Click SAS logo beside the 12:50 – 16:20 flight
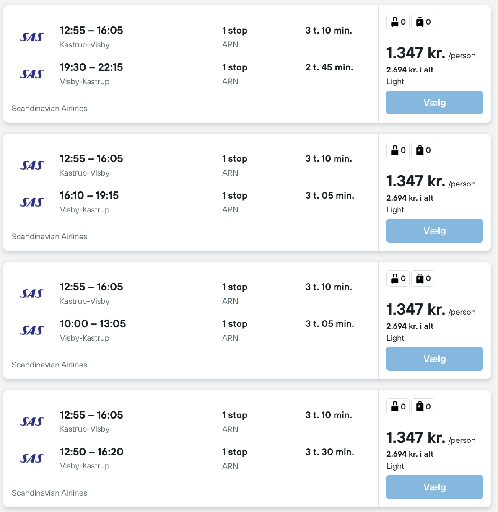The image size is (498, 512). [32, 458]
